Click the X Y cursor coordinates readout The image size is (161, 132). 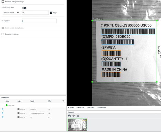point(71,108)
